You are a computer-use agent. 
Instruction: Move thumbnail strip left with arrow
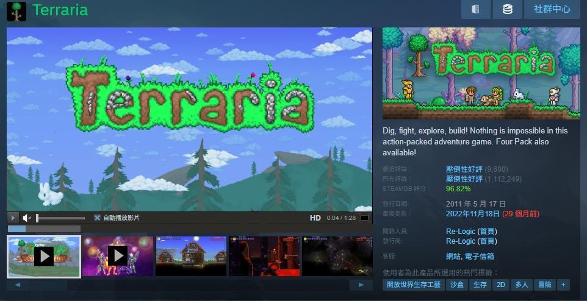tap(18, 285)
